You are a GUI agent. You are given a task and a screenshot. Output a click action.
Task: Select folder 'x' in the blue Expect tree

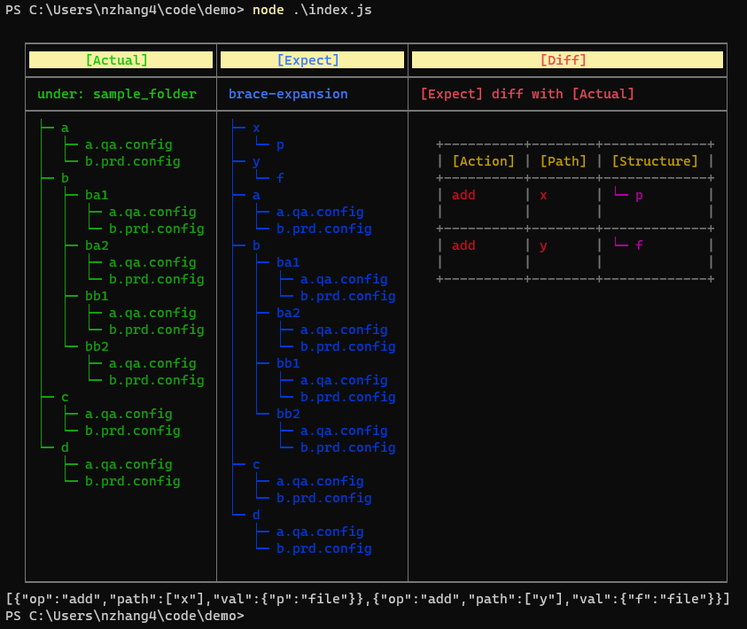[256, 128]
